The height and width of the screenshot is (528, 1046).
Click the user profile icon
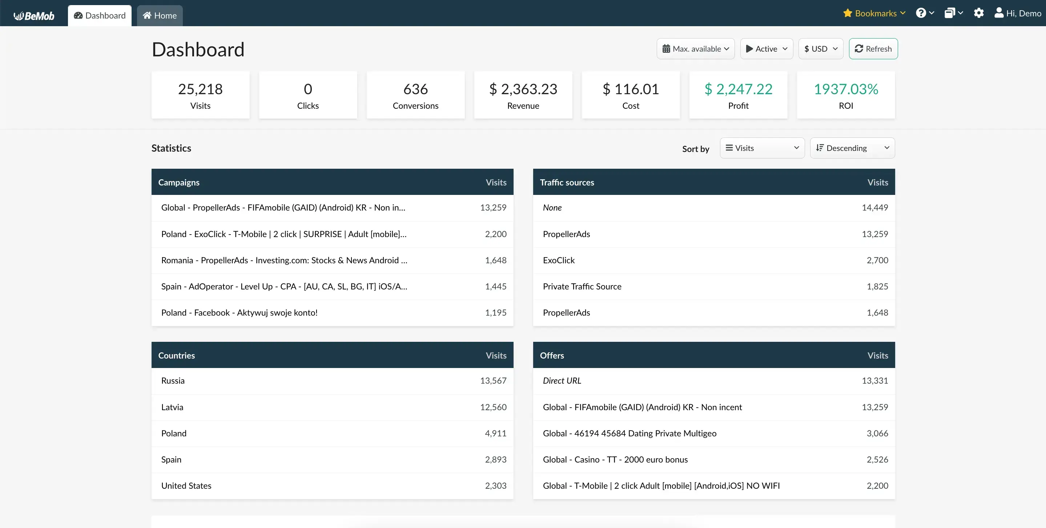coord(999,13)
